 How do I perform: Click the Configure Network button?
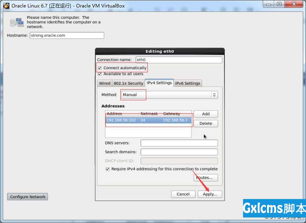point(28,197)
